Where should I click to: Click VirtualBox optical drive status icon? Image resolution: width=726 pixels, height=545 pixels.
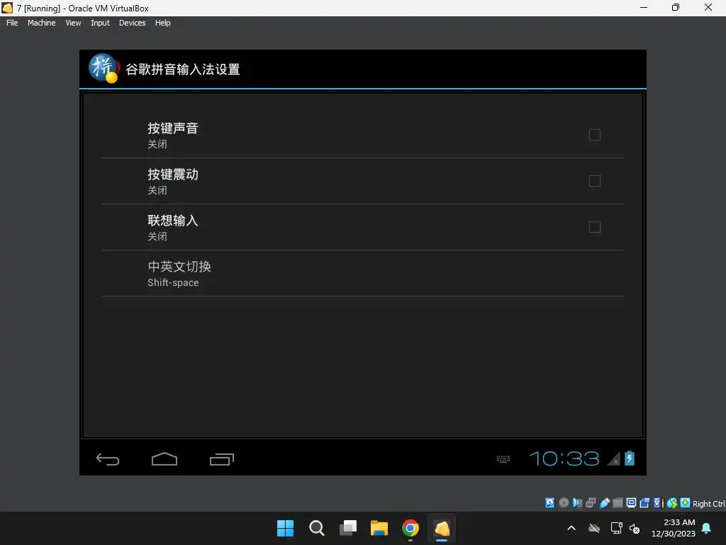pyautogui.click(x=564, y=503)
